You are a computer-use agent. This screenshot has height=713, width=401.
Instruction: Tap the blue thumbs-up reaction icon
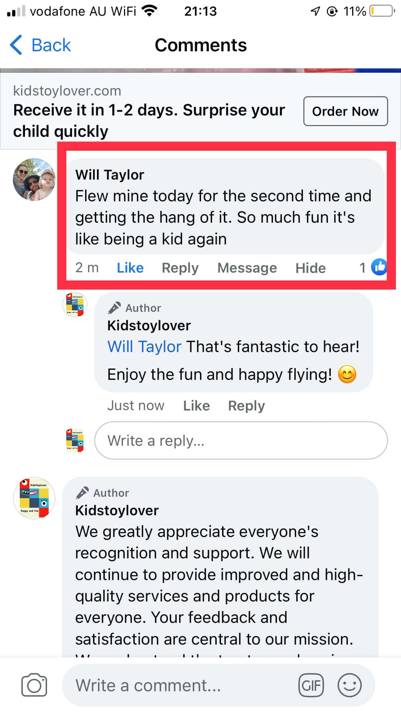[379, 267]
